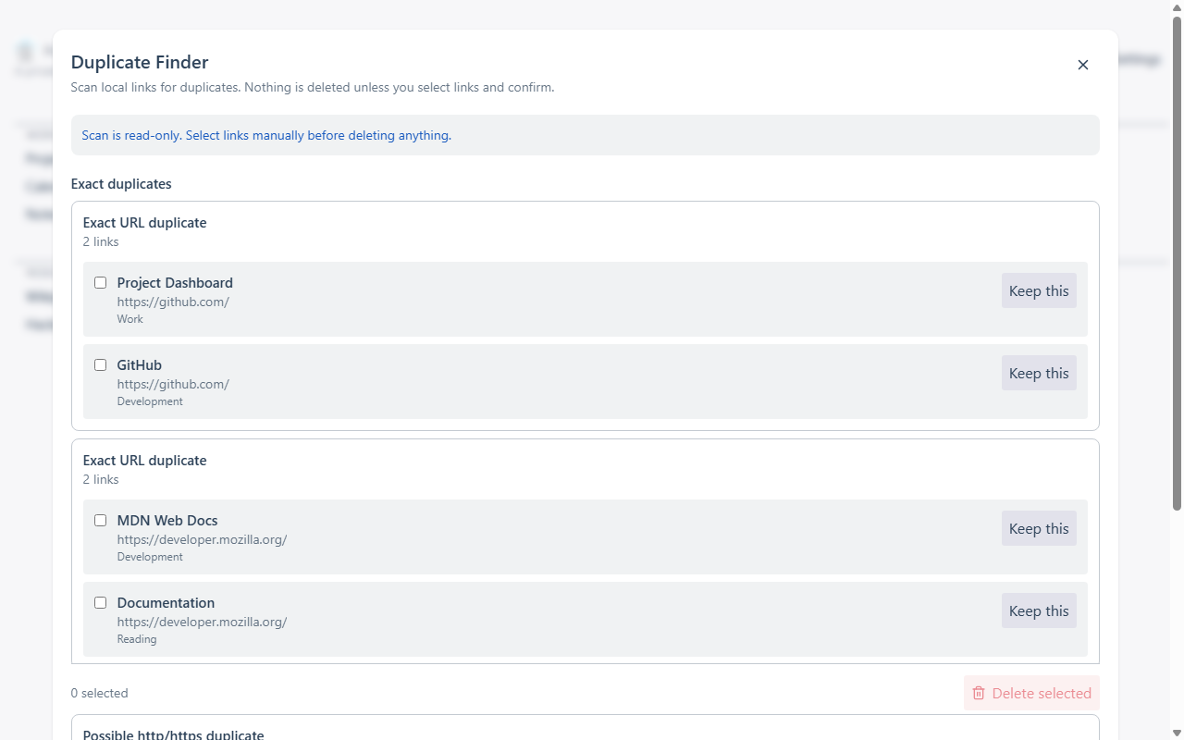1184x740 pixels.
Task: Close the Duplicate Finder dialog
Action: [x=1083, y=65]
